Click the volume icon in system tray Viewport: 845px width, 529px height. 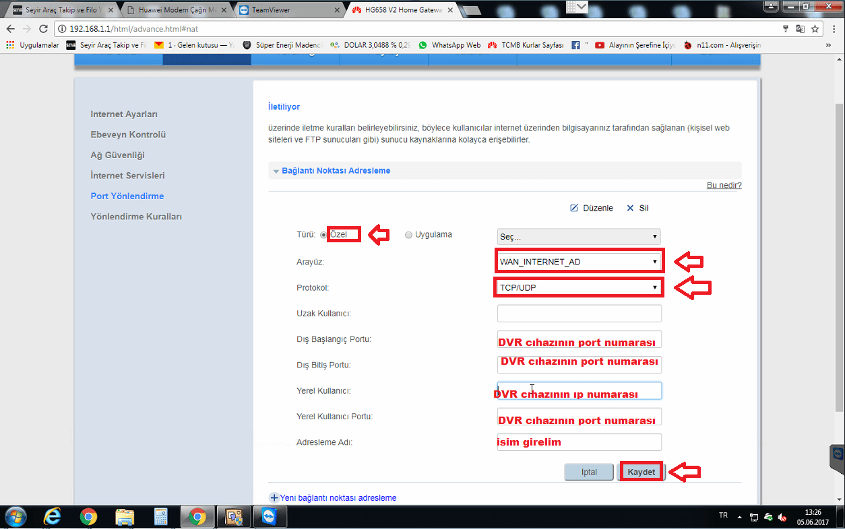(x=782, y=516)
